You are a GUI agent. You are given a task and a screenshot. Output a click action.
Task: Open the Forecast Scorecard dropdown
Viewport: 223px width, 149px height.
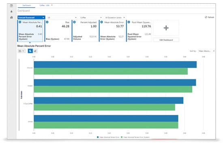pos(31,17)
